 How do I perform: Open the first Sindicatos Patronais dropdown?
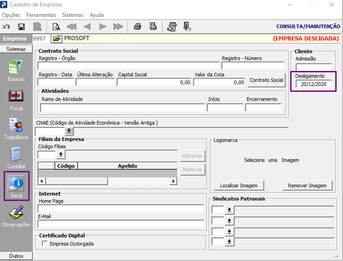click(229, 210)
